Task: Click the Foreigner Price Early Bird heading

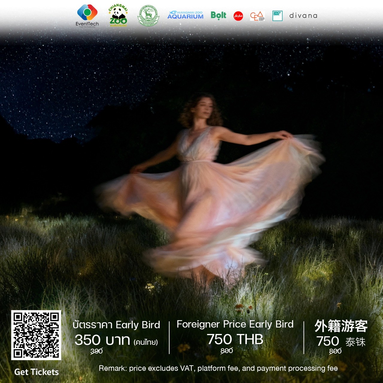Action: point(235,324)
